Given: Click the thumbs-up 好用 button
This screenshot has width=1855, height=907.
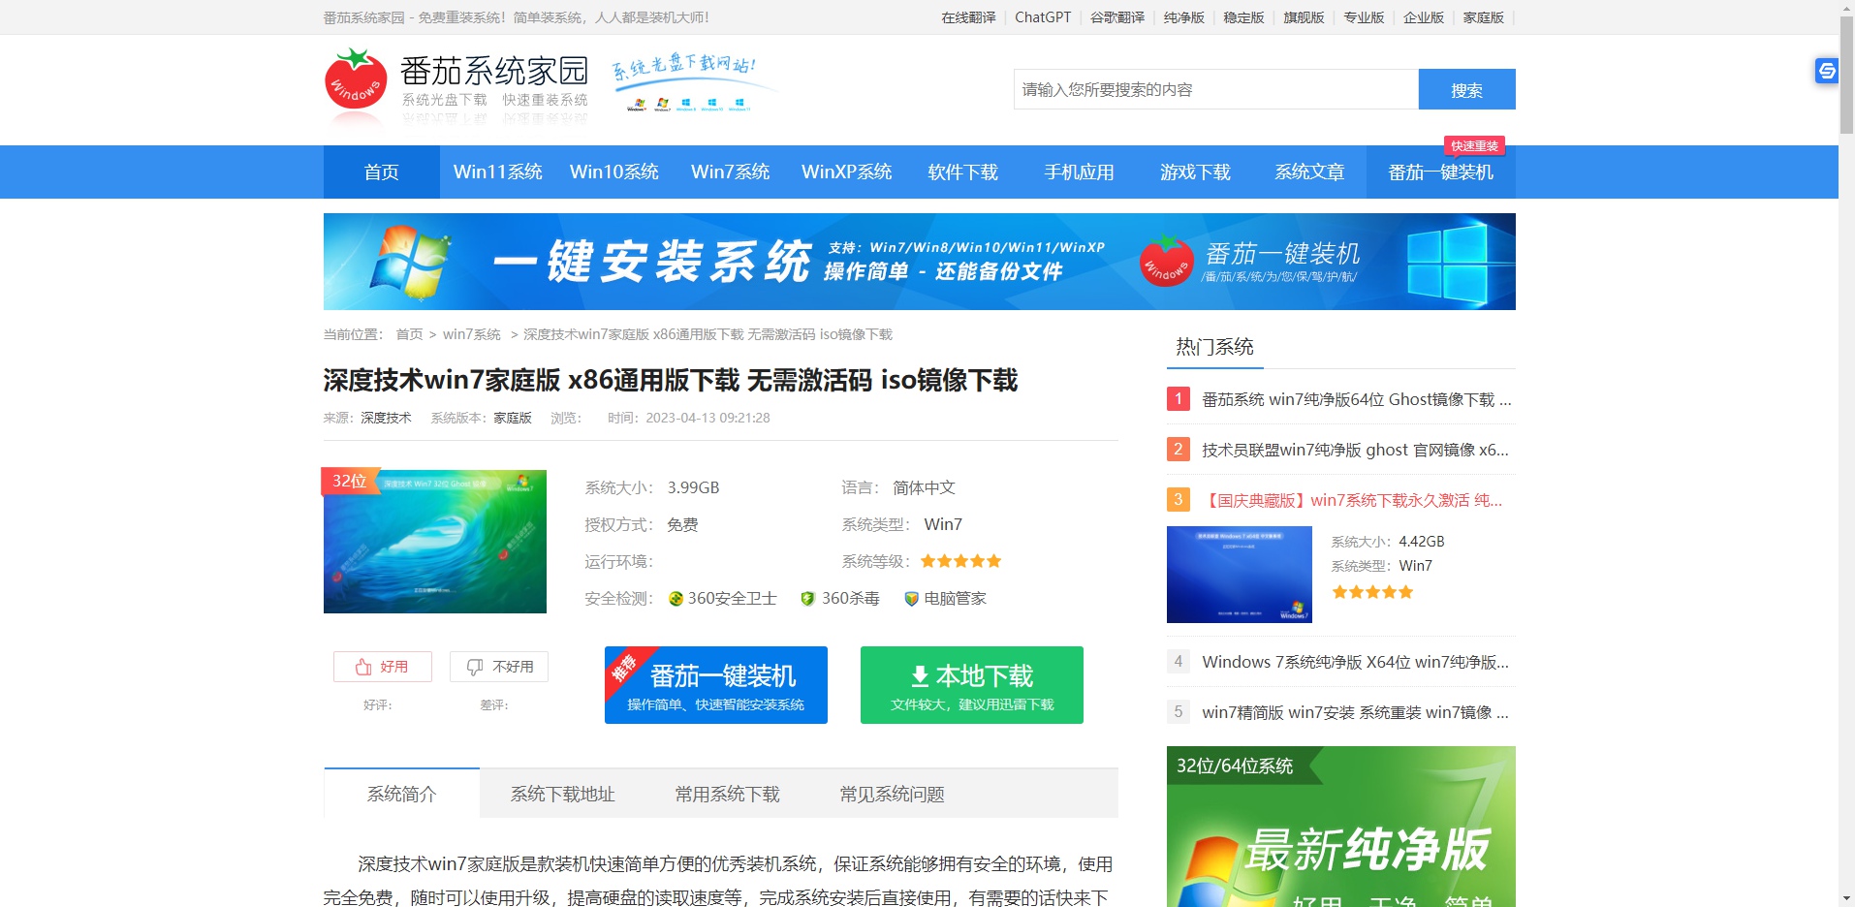Looking at the screenshot, I should [x=383, y=667].
